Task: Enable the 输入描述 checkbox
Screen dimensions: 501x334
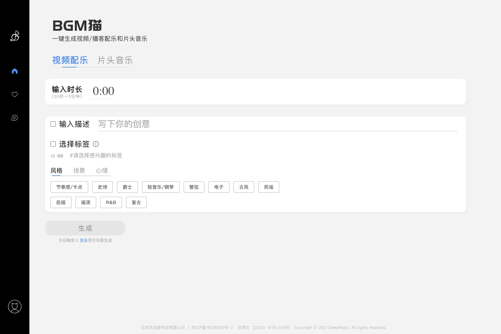Action: [x=53, y=124]
